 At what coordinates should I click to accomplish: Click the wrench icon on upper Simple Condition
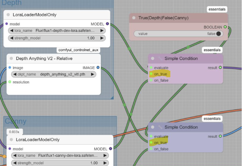click(x=160, y=58)
